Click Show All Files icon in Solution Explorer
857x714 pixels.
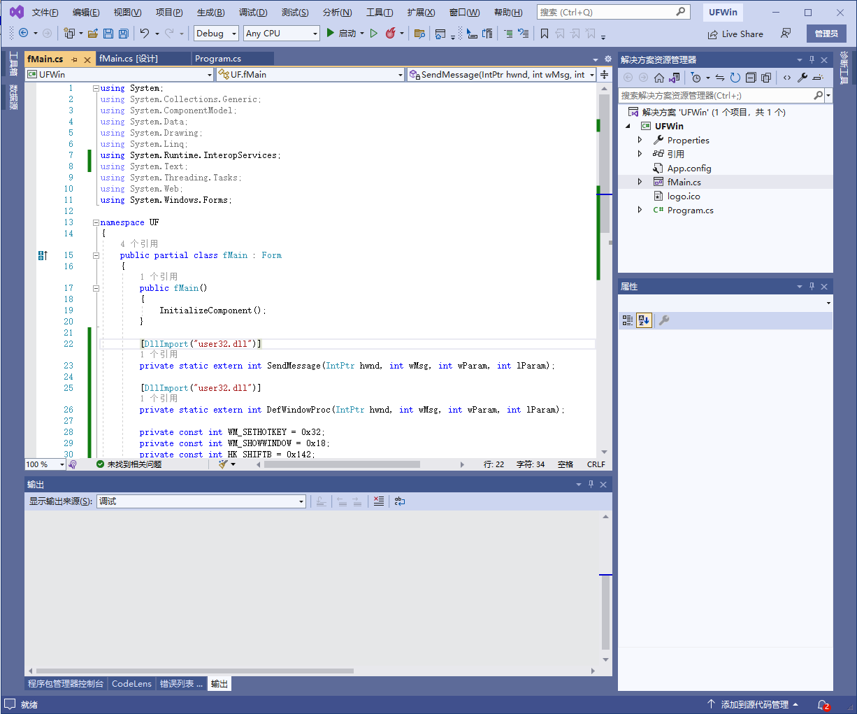[766, 78]
